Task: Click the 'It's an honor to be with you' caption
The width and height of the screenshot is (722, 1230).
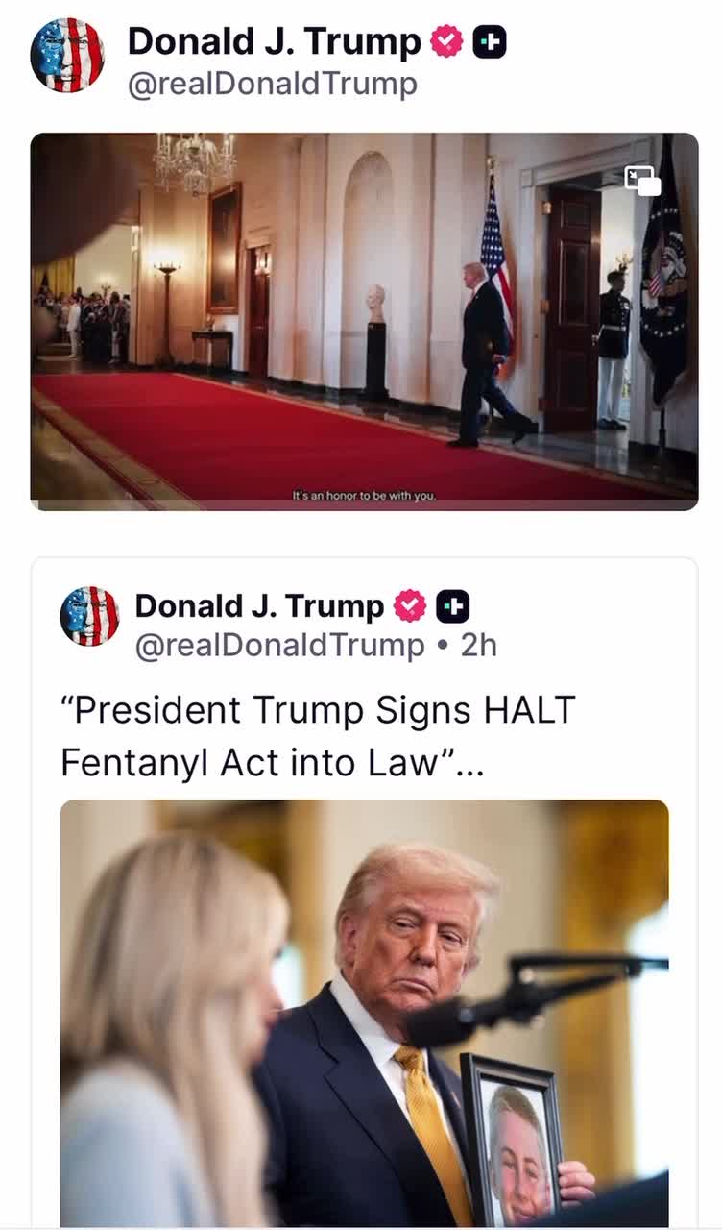Action: (364, 496)
